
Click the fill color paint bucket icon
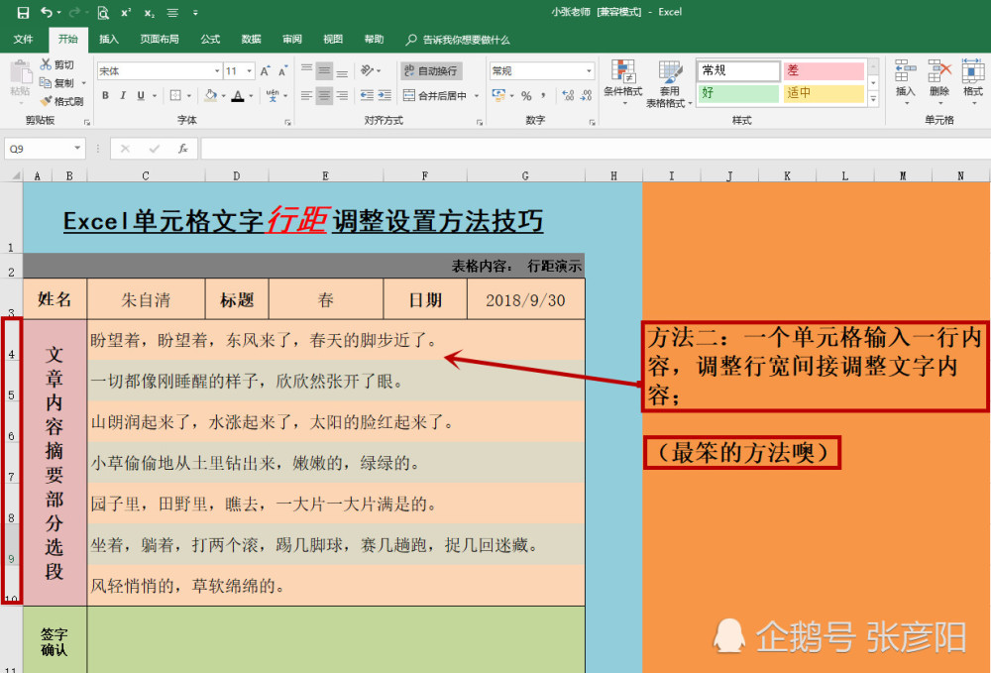210,95
